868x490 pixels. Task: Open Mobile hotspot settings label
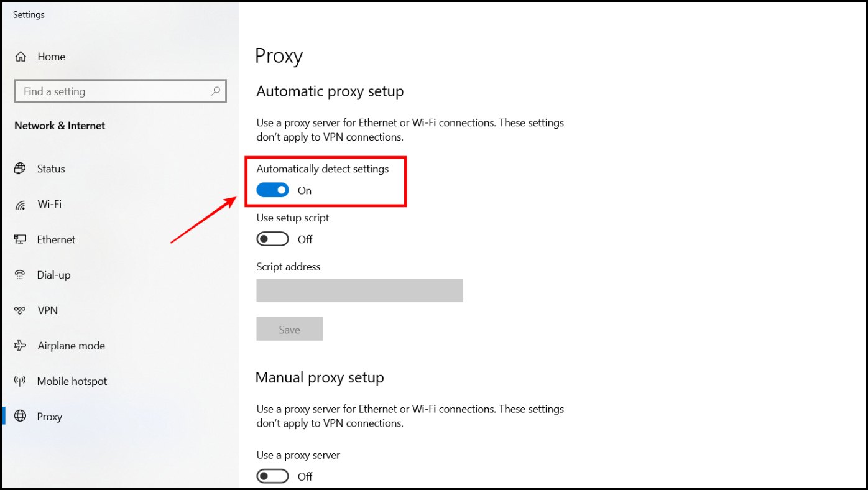pos(72,381)
